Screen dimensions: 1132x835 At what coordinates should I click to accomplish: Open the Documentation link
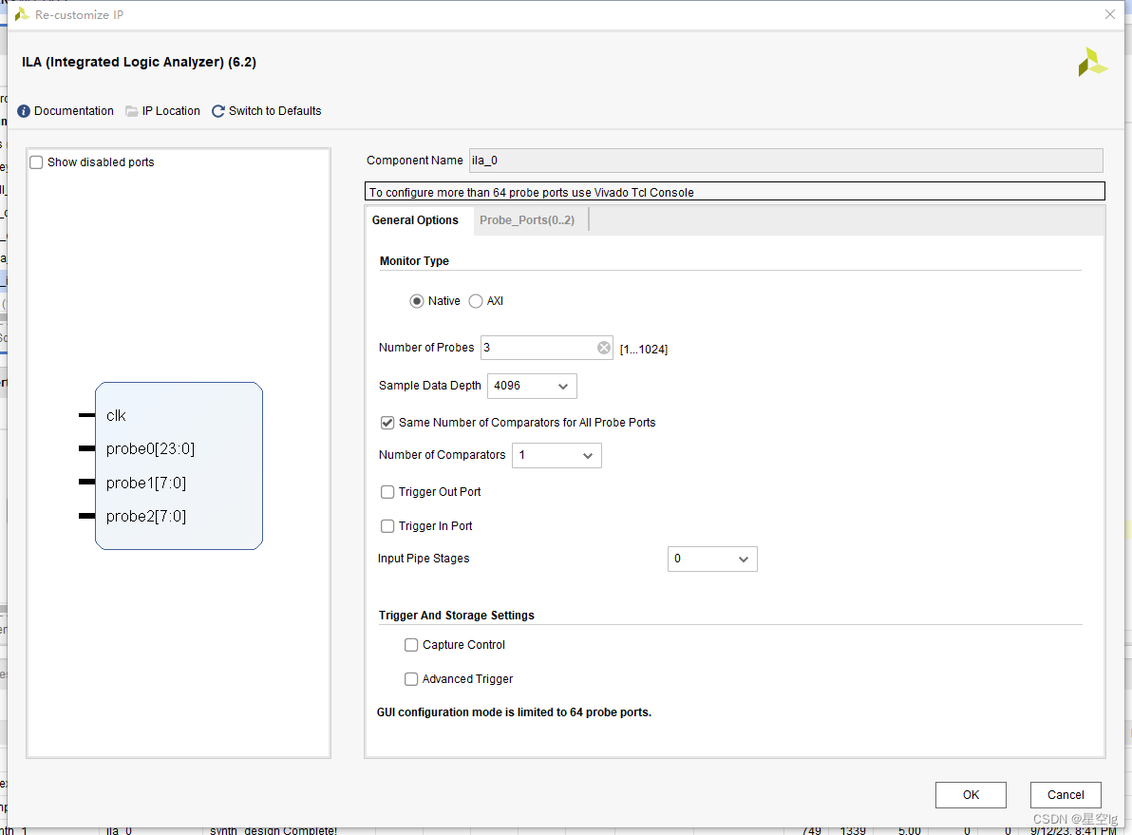[74, 111]
